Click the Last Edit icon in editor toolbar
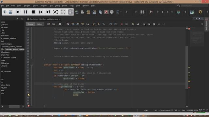This screenshot has height=117, width=209. 48,24
